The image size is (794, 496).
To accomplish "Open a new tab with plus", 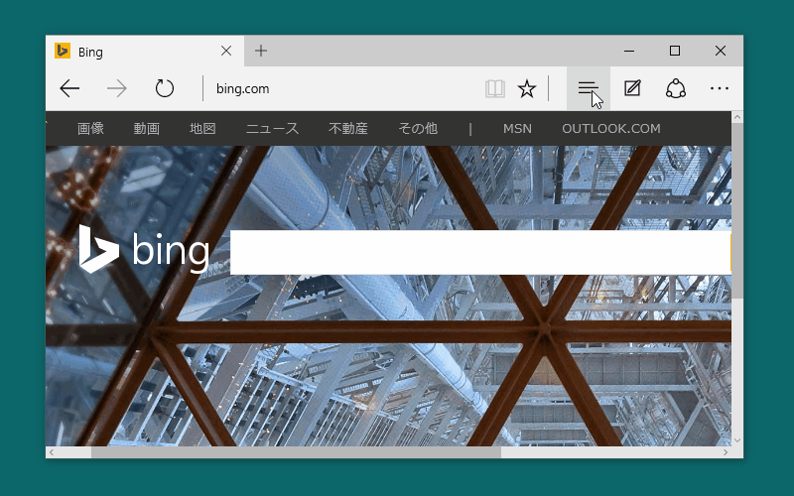I will point(261,51).
